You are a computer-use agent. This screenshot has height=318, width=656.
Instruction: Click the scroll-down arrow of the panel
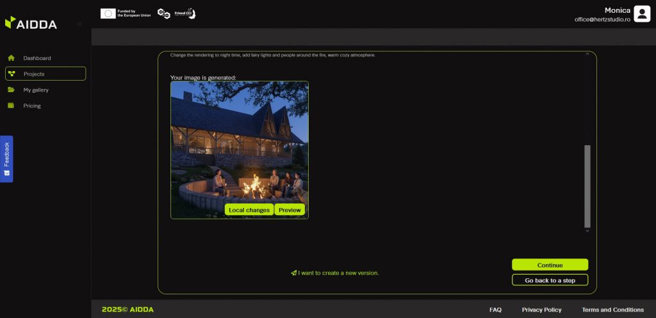pos(587,231)
